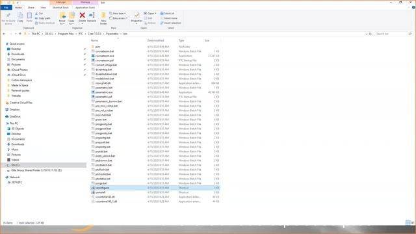The width and height of the screenshot is (416, 234).
Task: Switch to the View ribbon tab
Action: 43,7
